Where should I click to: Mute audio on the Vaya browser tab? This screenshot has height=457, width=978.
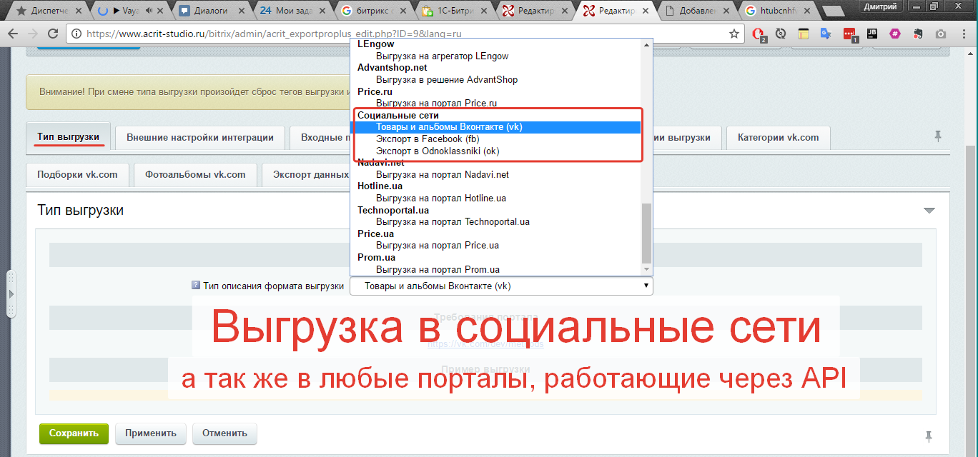(149, 11)
